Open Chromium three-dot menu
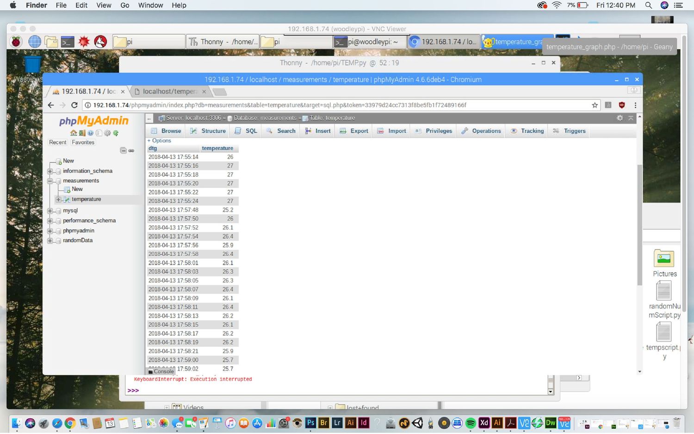694x434 pixels. tap(635, 105)
